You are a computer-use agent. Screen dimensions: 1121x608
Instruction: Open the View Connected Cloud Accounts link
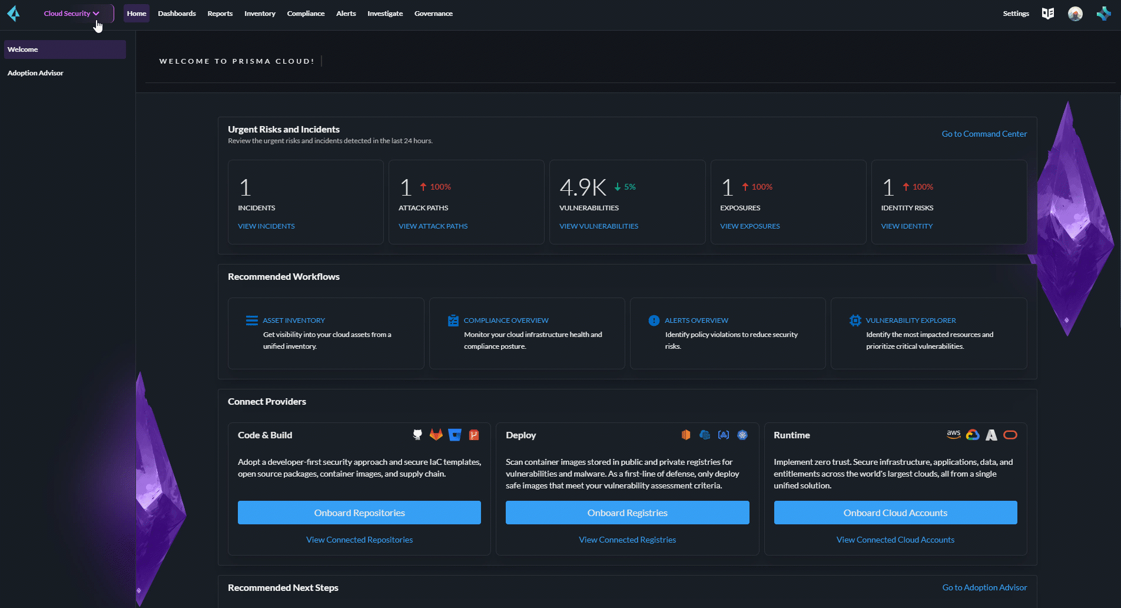(x=895, y=540)
